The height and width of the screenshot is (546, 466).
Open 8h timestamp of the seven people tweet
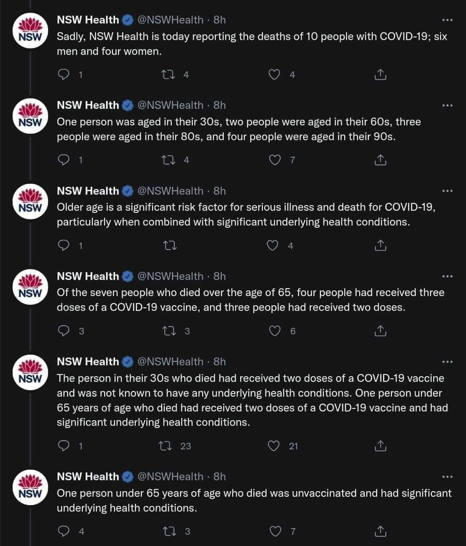(220, 276)
